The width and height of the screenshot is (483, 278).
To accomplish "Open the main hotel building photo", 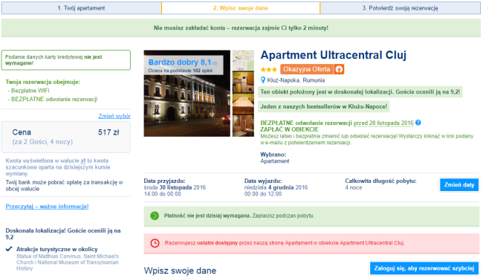I will (x=187, y=94).
